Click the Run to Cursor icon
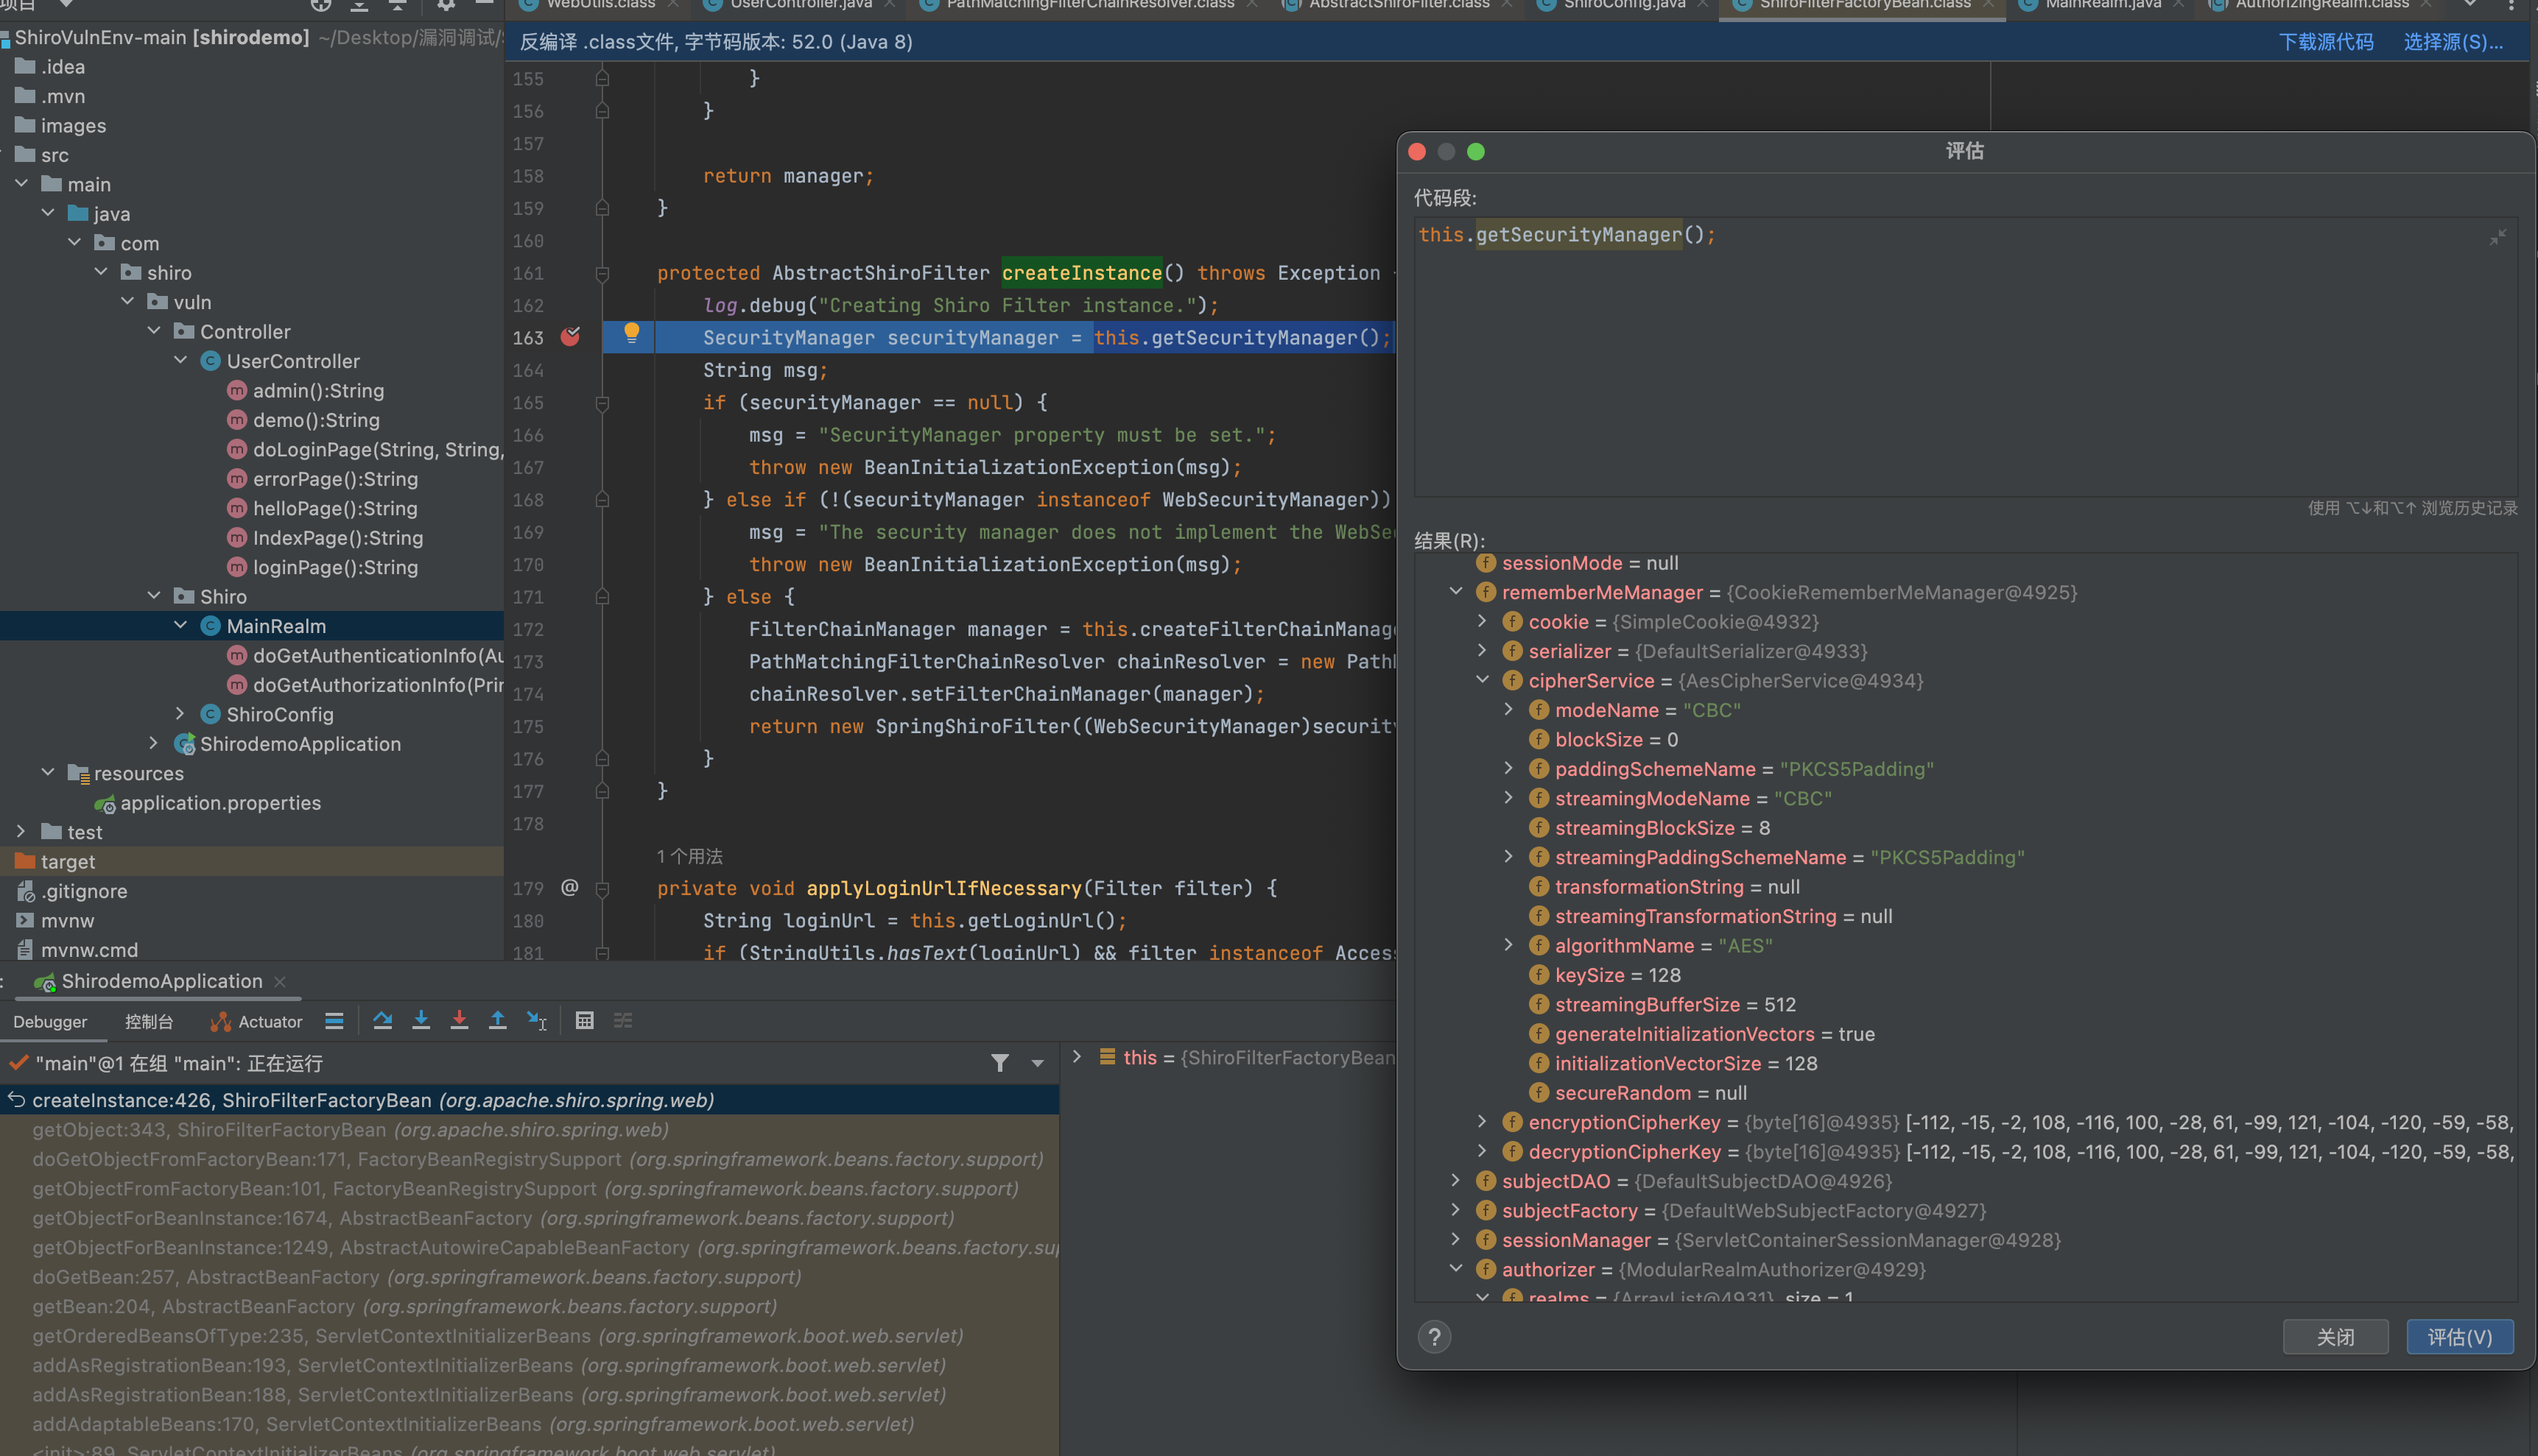The image size is (2538, 1456). coord(537,1021)
